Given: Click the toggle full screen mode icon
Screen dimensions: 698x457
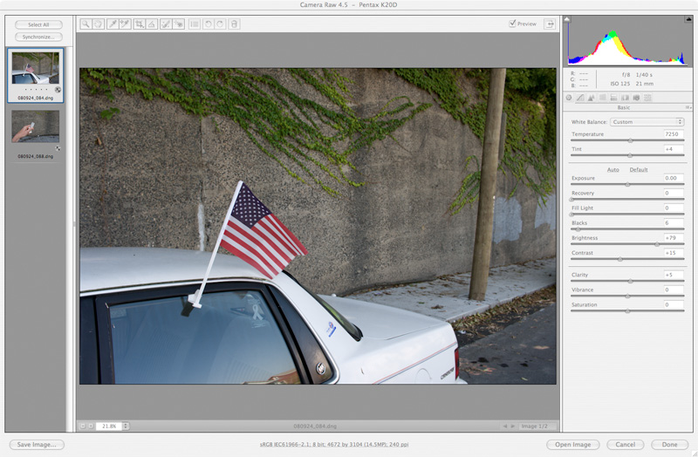Looking at the screenshot, I should point(550,24).
